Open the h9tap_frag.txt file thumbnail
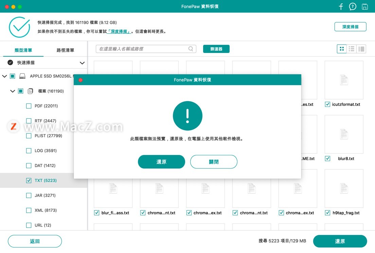 tap(344, 189)
